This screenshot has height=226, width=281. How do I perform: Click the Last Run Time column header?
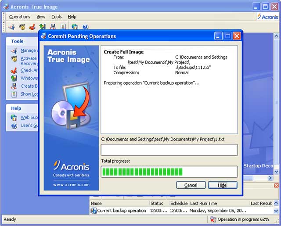219,204
